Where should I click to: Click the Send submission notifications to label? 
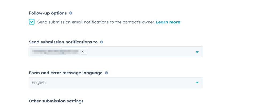pyautogui.click(x=63, y=42)
